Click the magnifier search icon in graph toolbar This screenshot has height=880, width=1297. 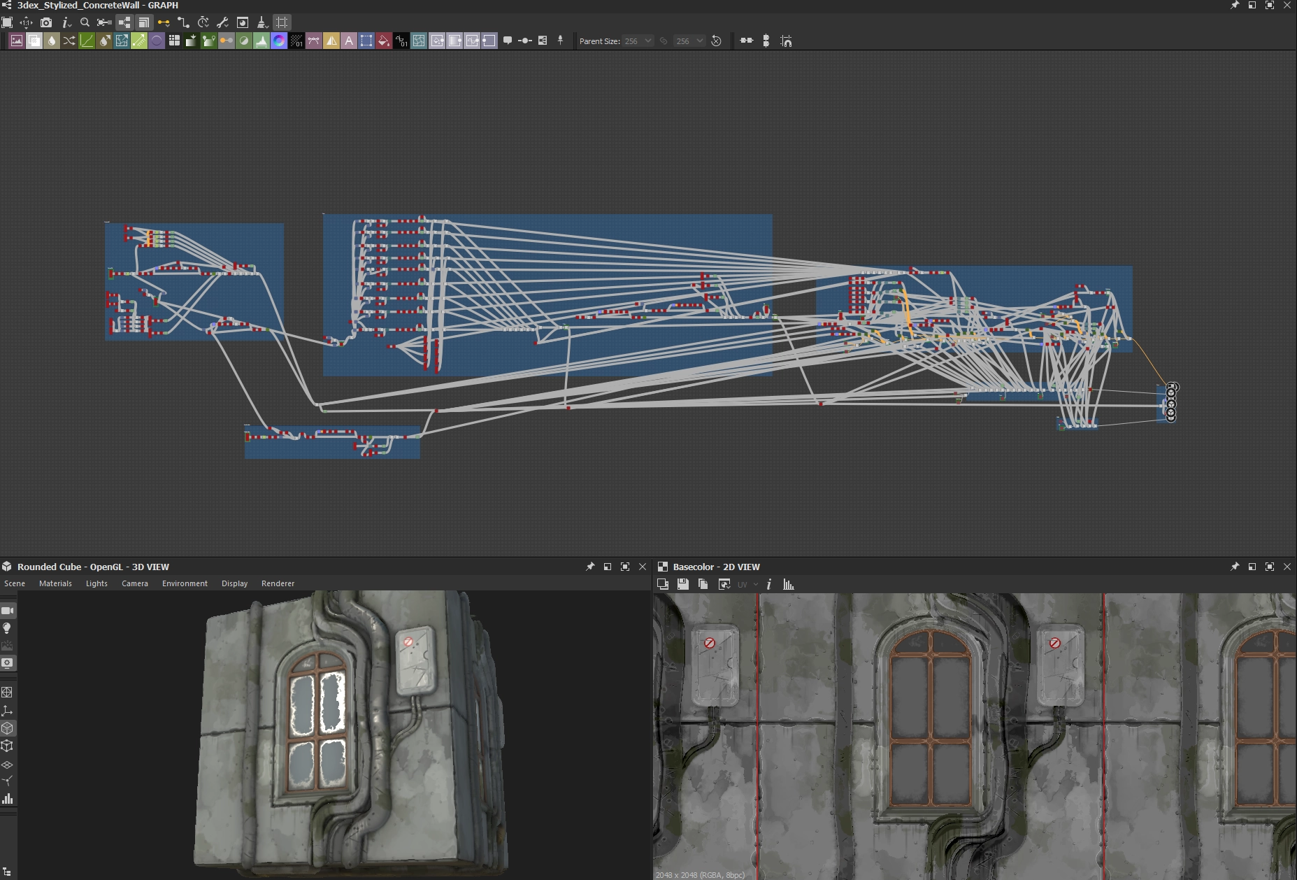[85, 22]
